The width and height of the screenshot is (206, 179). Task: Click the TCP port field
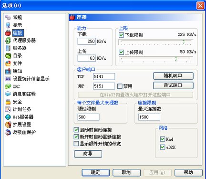click(104, 76)
